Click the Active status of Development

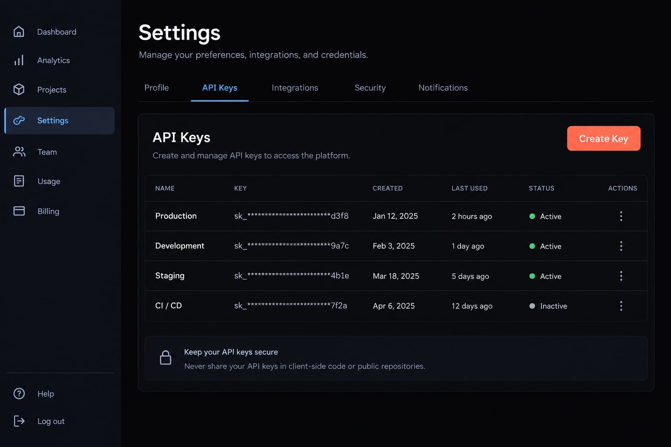[x=545, y=246]
